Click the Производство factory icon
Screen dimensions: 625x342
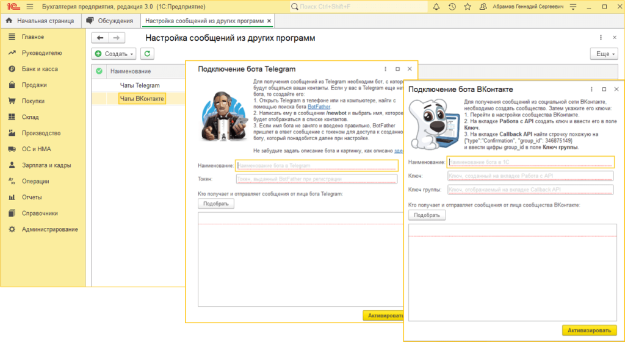(x=12, y=133)
